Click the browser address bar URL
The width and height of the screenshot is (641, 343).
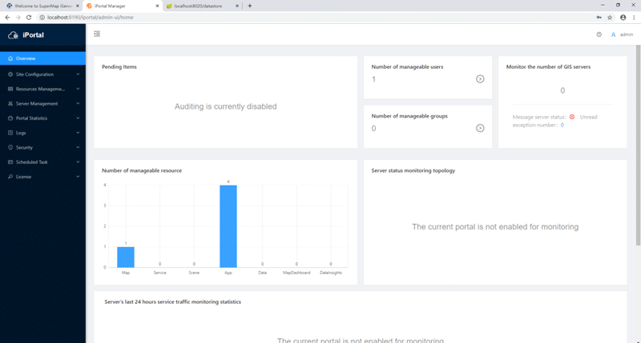point(91,18)
